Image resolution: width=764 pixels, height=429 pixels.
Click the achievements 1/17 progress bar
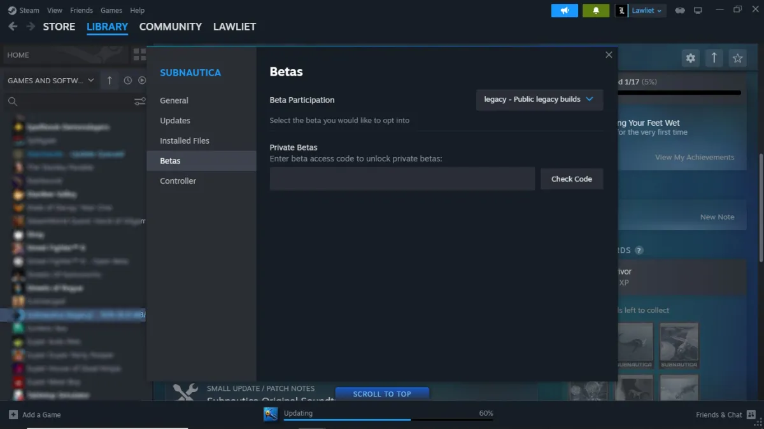(679, 93)
